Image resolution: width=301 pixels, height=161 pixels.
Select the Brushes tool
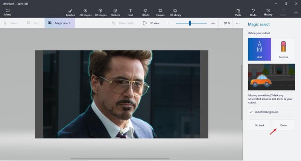(x=70, y=12)
